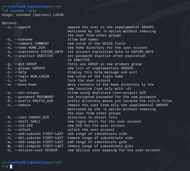
Task: Click the '--append' option text
Action: pyautogui.click(x=23, y=27)
